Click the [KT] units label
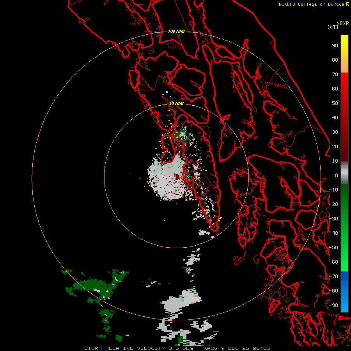 coord(333,27)
